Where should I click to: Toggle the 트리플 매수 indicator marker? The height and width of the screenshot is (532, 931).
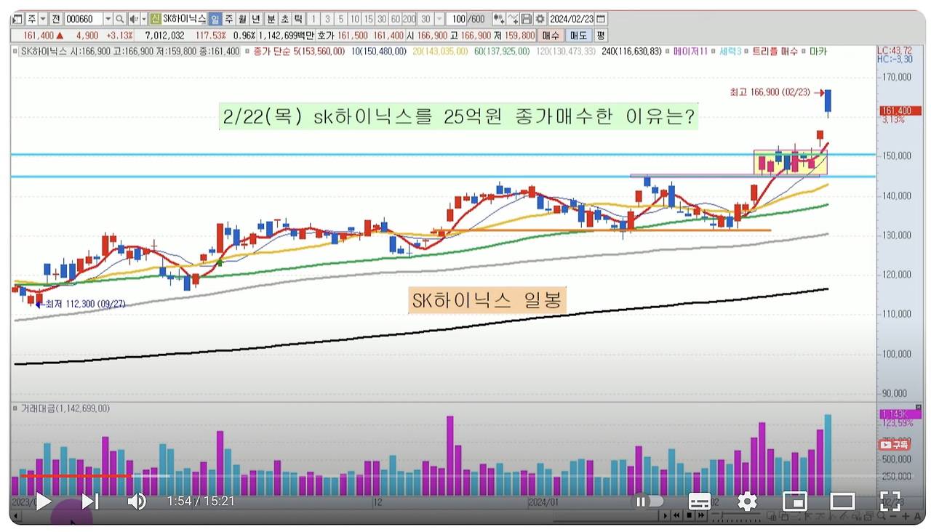tap(746, 52)
